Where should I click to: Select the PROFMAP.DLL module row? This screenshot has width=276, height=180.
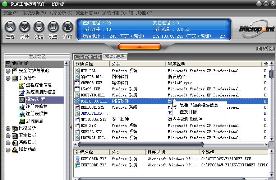(171, 138)
